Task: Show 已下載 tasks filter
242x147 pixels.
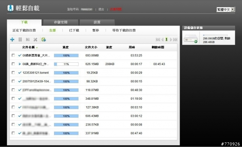Action: point(74,30)
